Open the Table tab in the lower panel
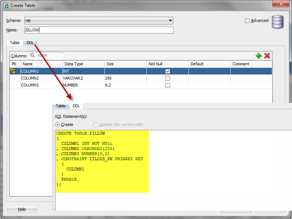Image resolution: width=292 pixels, height=219 pixels. (x=61, y=106)
